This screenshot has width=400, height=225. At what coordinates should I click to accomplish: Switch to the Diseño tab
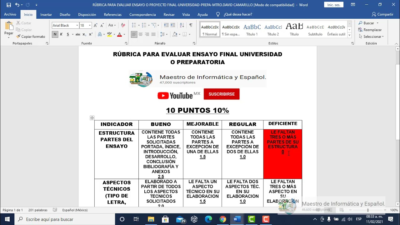[65, 14]
